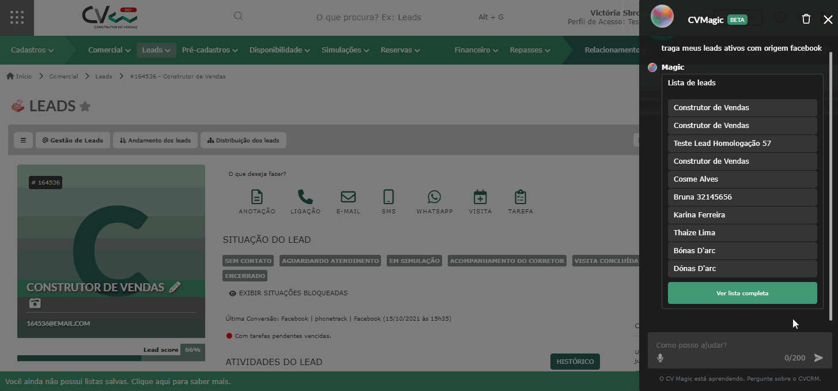
Task: Register a Ligação phone call
Action: (x=305, y=202)
